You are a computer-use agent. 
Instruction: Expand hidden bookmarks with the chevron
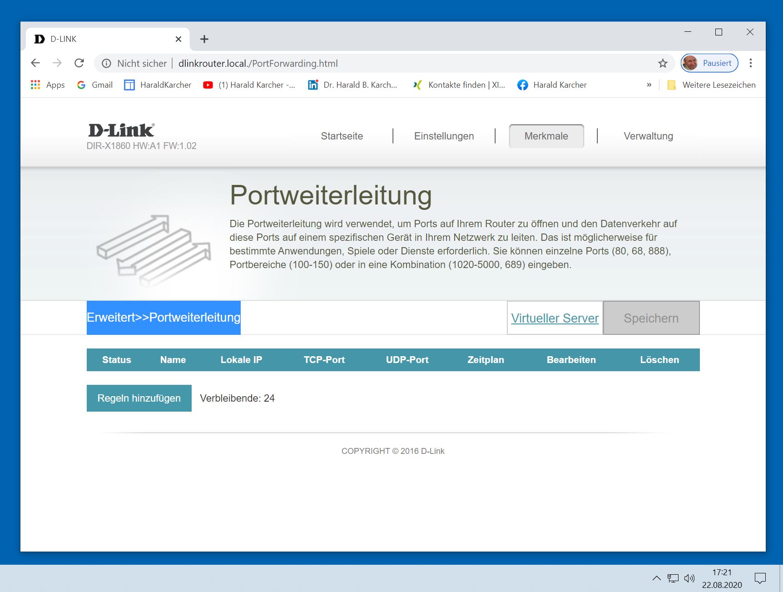(x=649, y=85)
